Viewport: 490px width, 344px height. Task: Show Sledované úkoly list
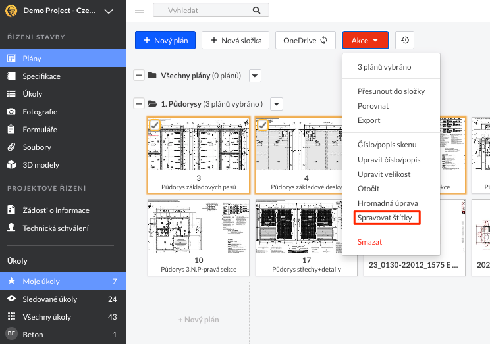point(63,299)
